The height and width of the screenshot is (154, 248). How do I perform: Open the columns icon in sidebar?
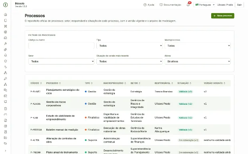(x=6, y=126)
